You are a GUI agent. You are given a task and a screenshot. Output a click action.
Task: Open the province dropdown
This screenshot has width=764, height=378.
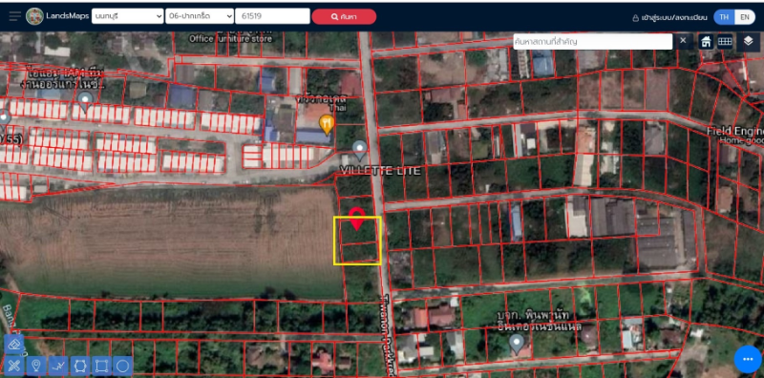pos(128,16)
